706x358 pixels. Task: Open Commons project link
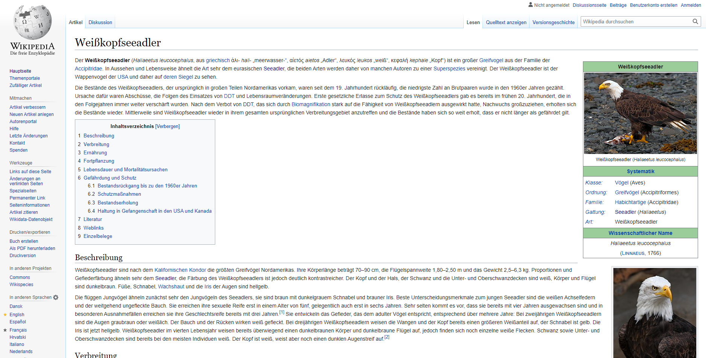pyautogui.click(x=20, y=277)
